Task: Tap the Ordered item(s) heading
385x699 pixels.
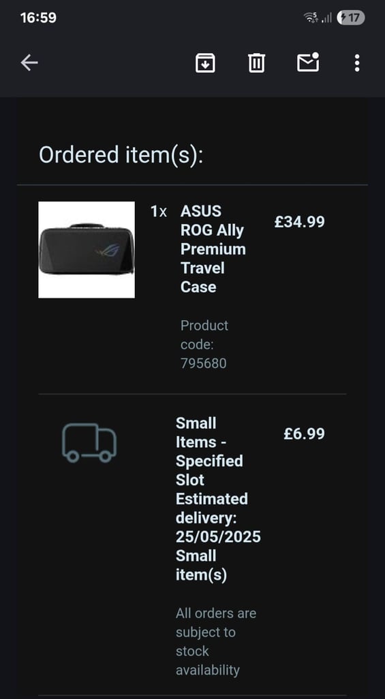Action: click(121, 155)
